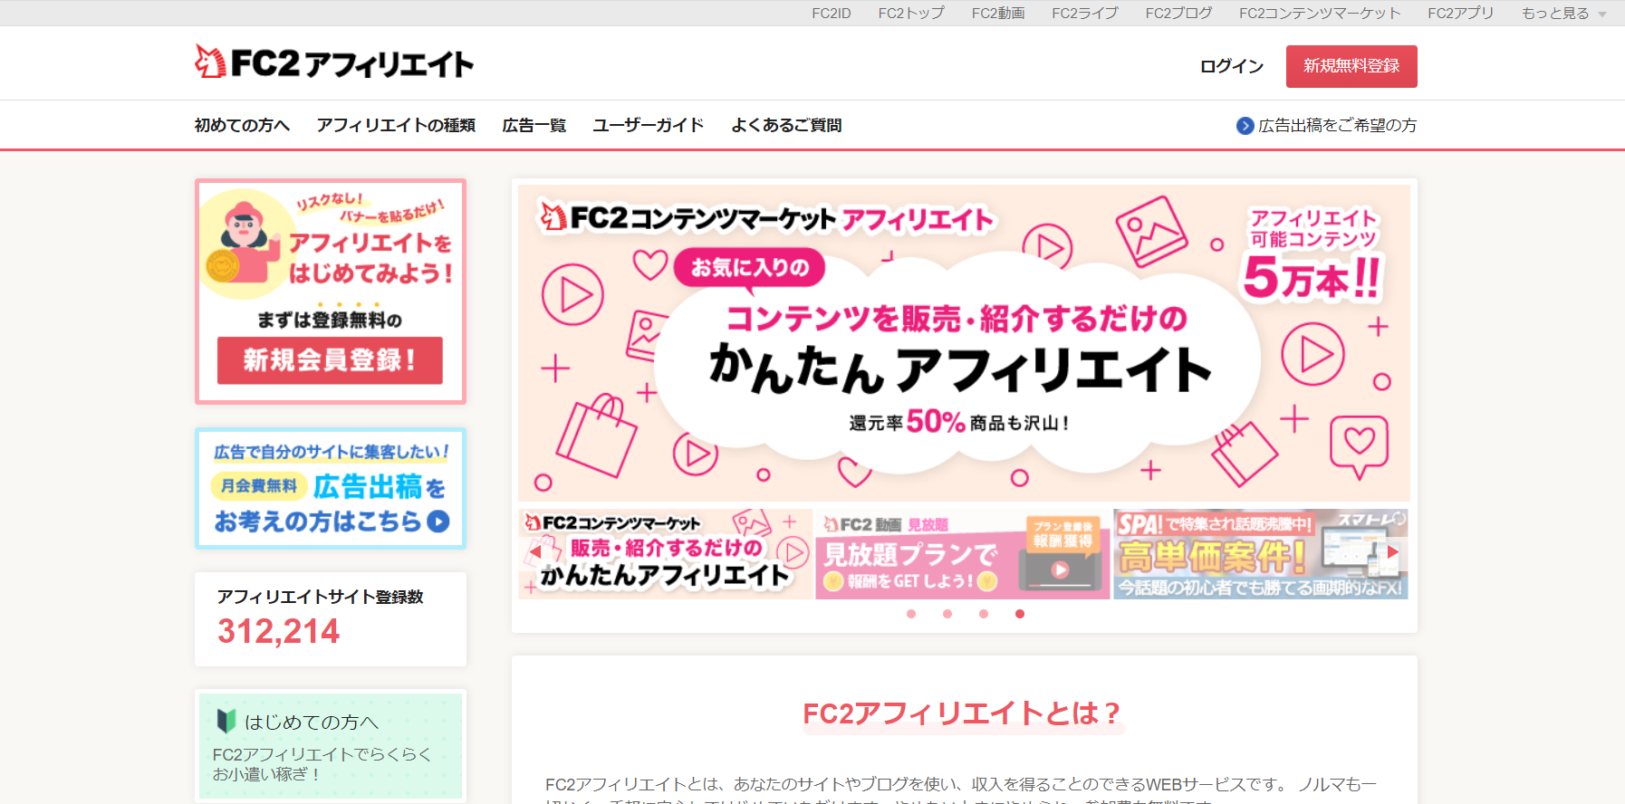
Task: Select the SPA! 高単価案件 thumbnail slide
Action: tap(1261, 553)
